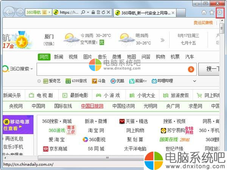Click today's weather icon for 厦门
This screenshot has height=170, width=227.
[71, 39]
